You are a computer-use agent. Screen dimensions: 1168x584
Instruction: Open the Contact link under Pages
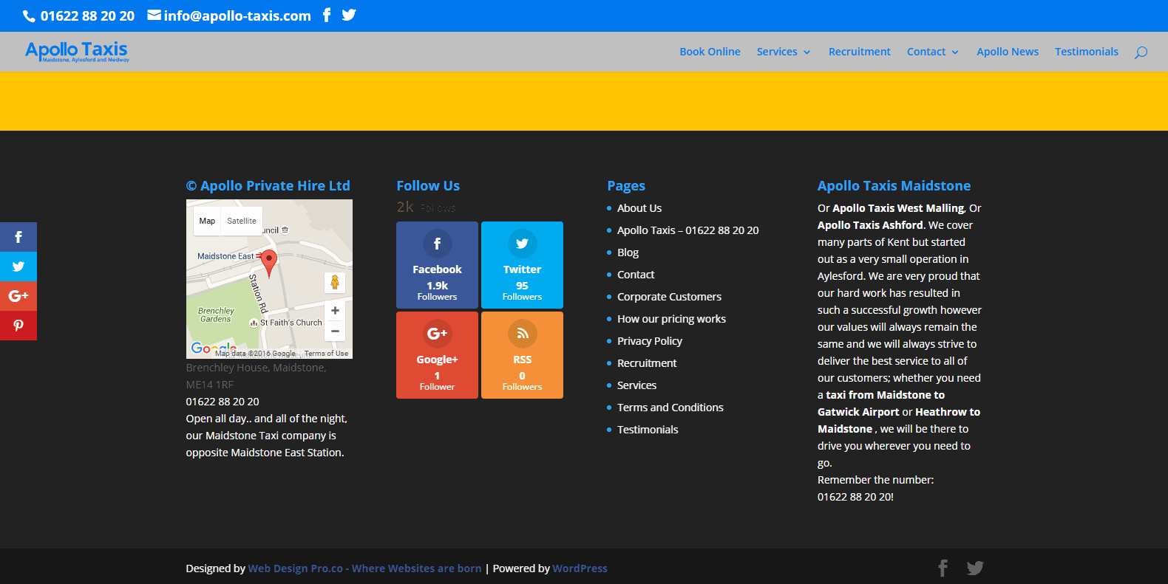click(636, 275)
